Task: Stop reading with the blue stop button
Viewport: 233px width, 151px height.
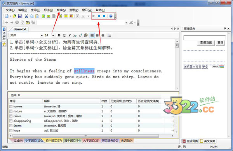Action: [104, 16]
